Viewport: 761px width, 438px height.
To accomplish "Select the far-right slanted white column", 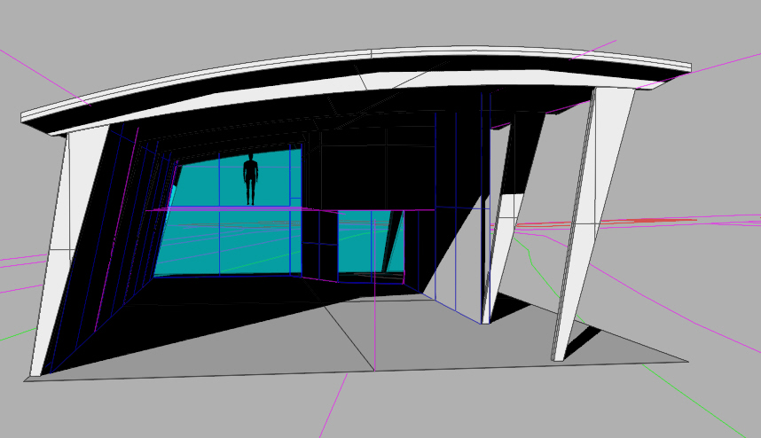I will coord(592,223).
